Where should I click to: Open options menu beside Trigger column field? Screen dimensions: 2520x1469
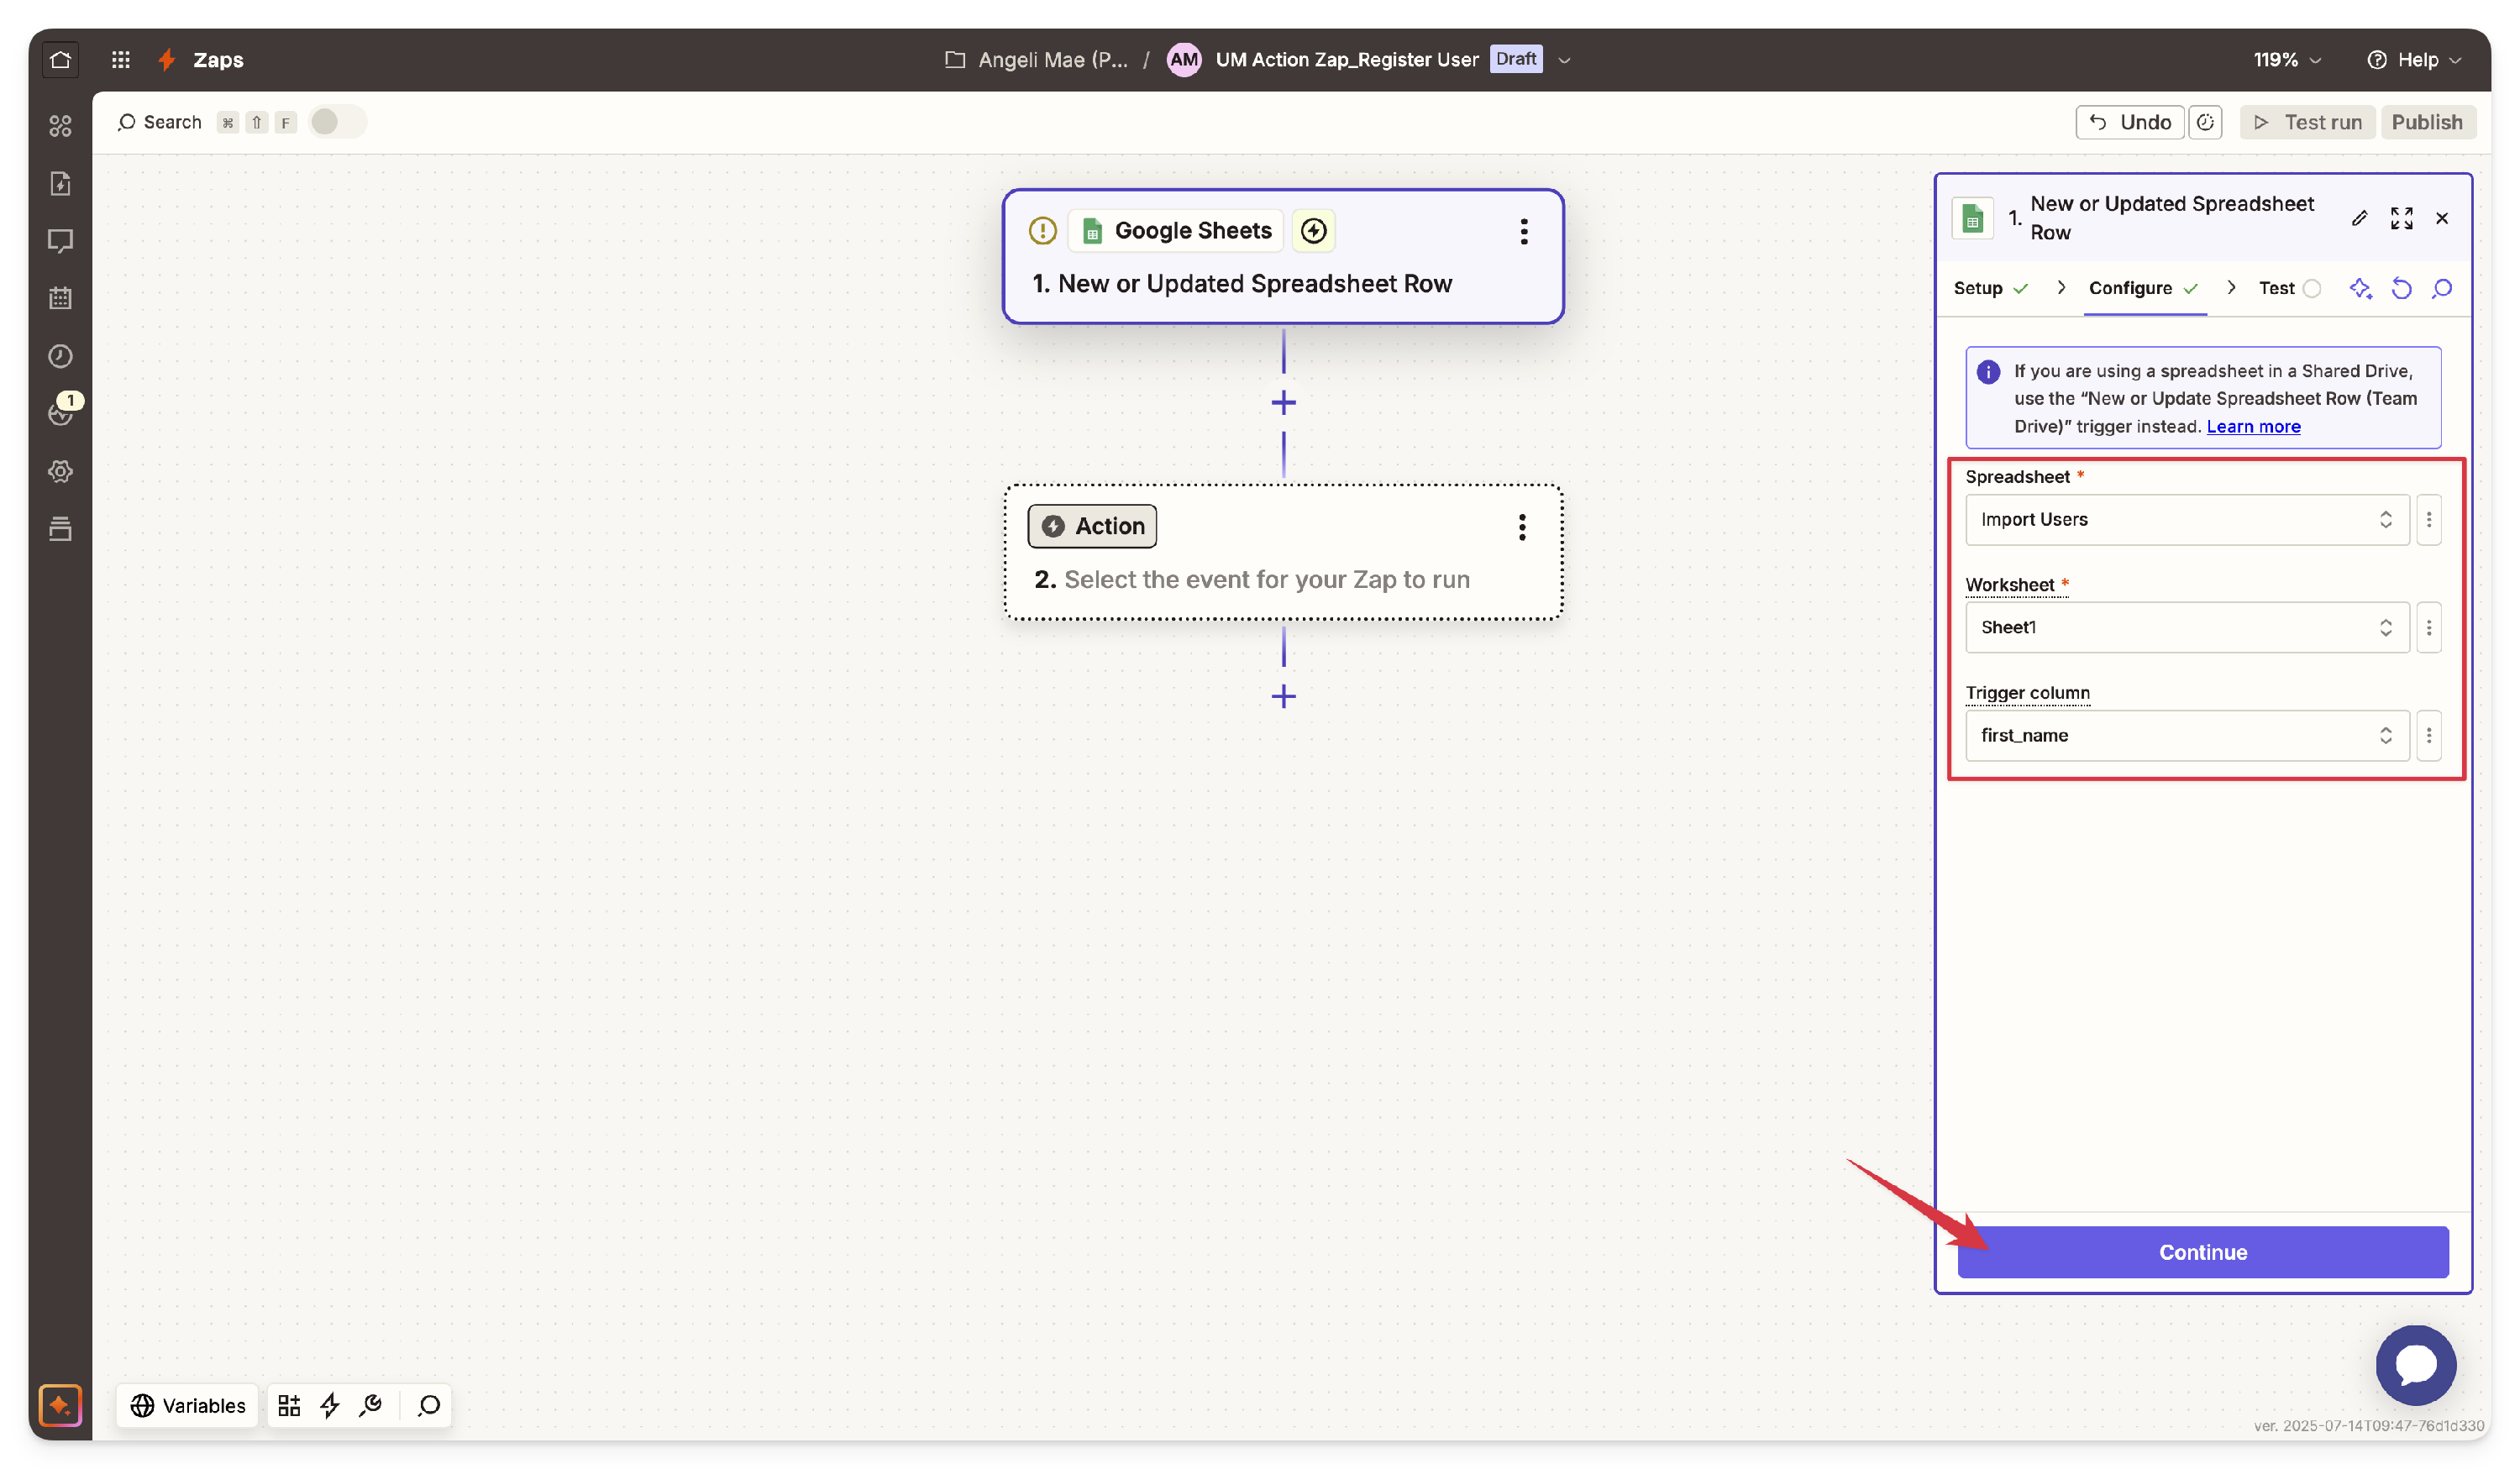2428,735
